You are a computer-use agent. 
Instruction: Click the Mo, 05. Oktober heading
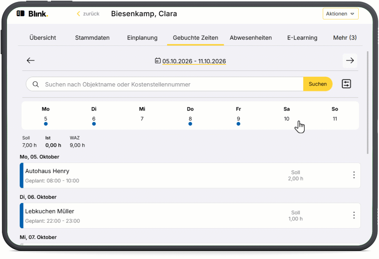(x=39, y=157)
